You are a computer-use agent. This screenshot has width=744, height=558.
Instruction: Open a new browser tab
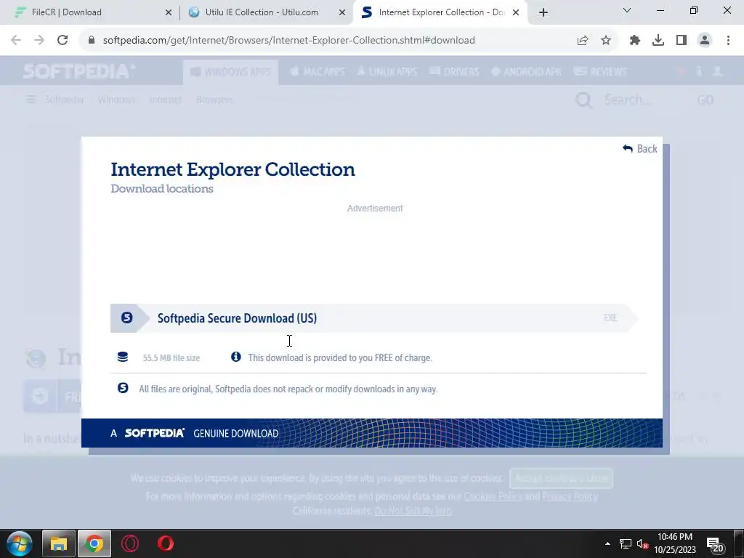point(543,12)
